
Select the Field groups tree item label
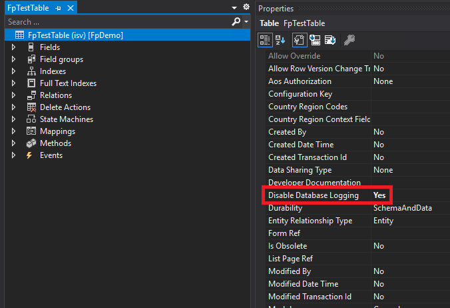coord(61,59)
